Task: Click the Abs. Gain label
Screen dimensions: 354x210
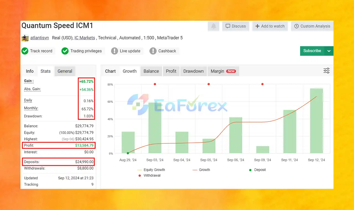Action: (32, 89)
